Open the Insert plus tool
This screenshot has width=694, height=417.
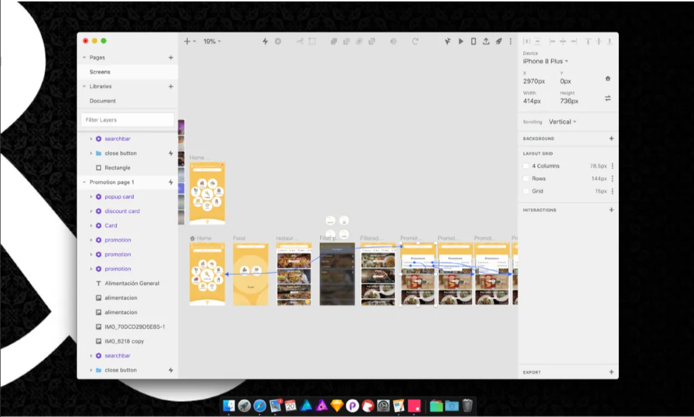(x=187, y=41)
